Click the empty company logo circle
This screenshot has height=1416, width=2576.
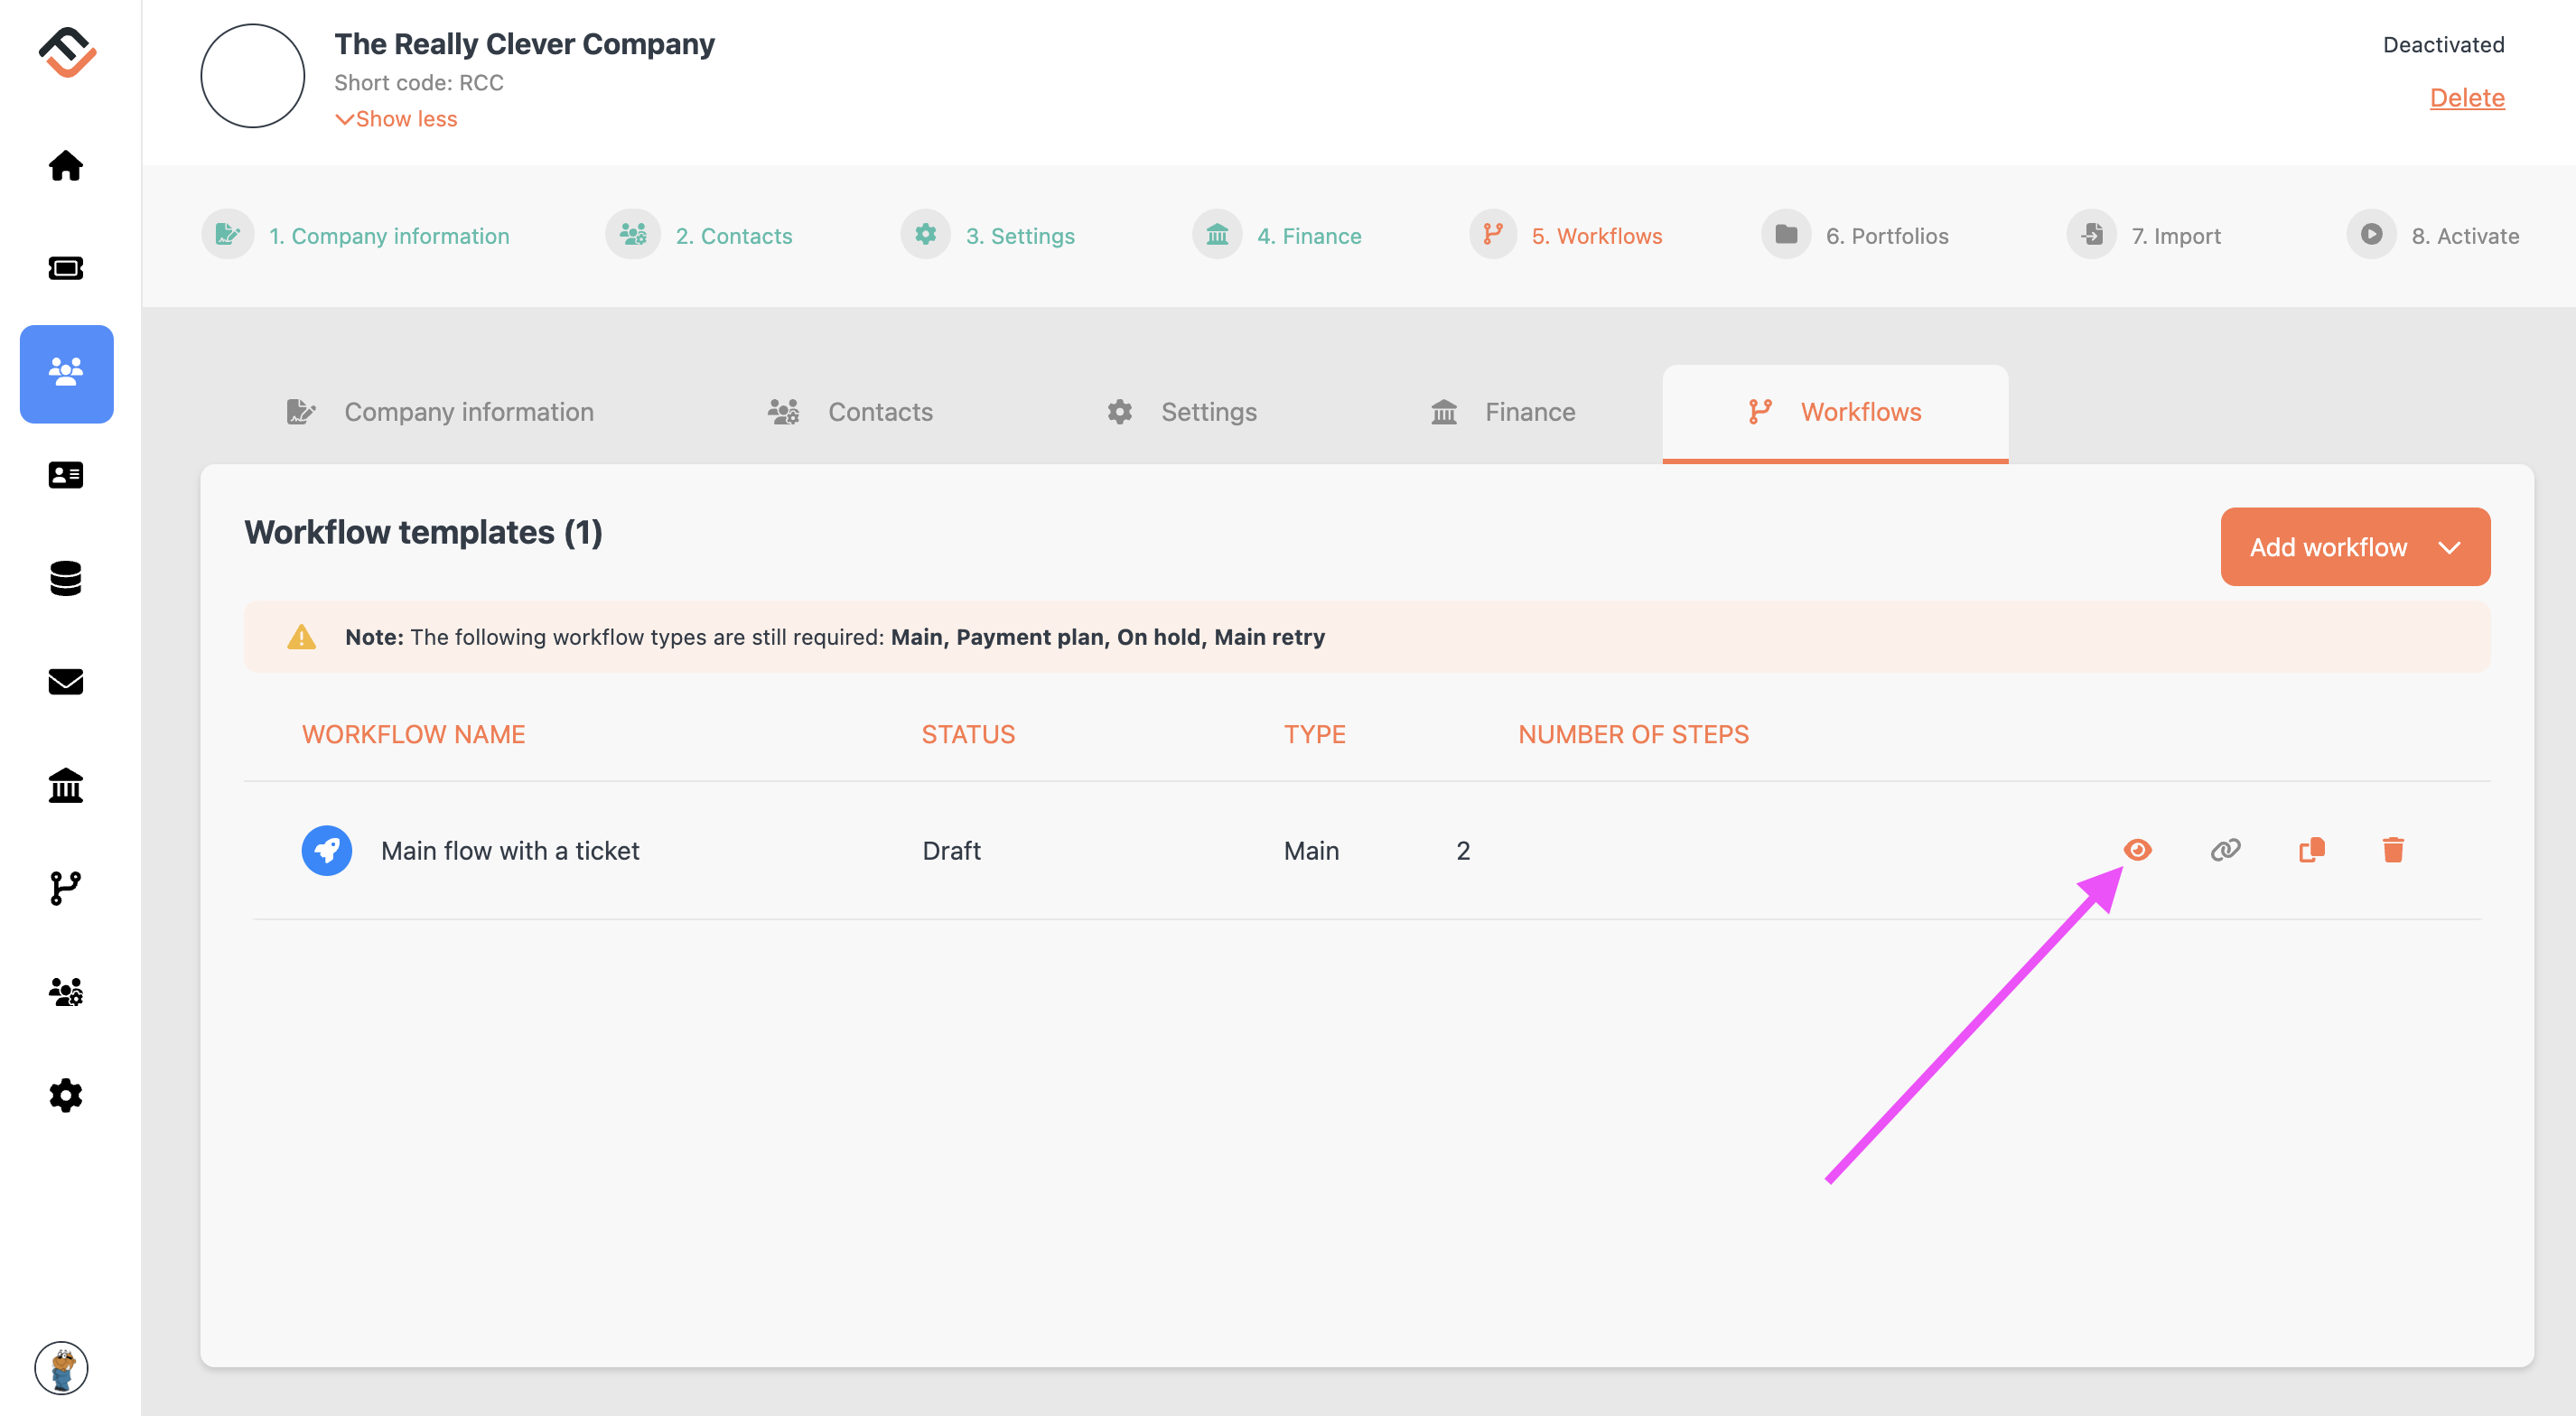coord(252,76)
